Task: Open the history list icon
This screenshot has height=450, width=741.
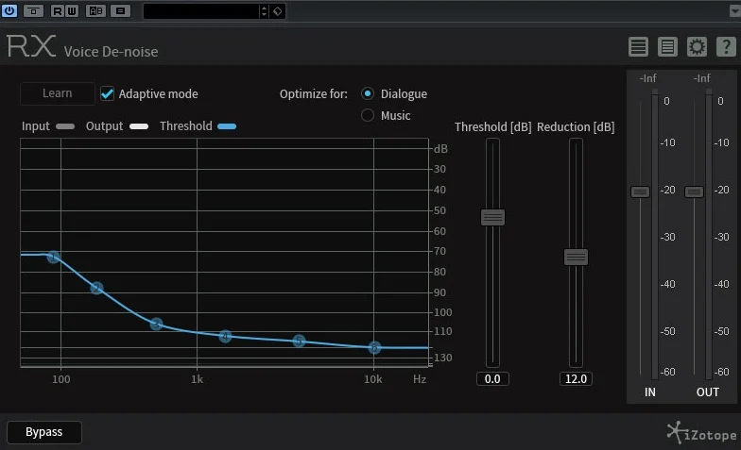Action: click(667, 47)
